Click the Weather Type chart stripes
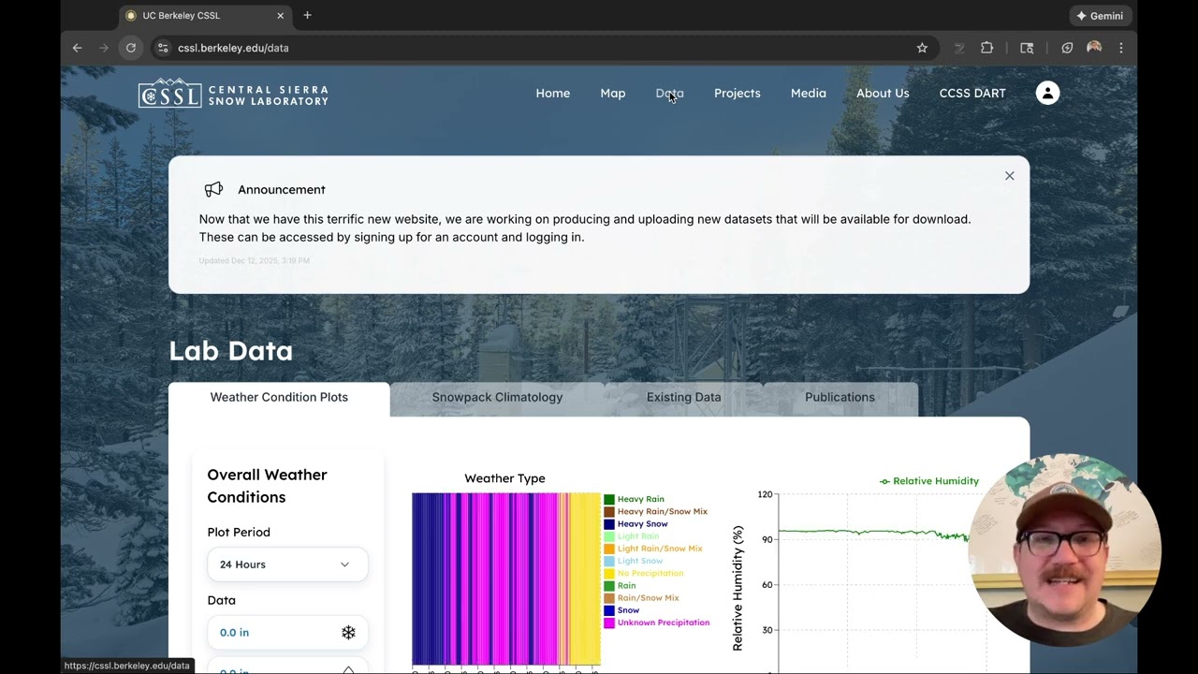Screen dimensions: 1198x674 click(505, 579)
